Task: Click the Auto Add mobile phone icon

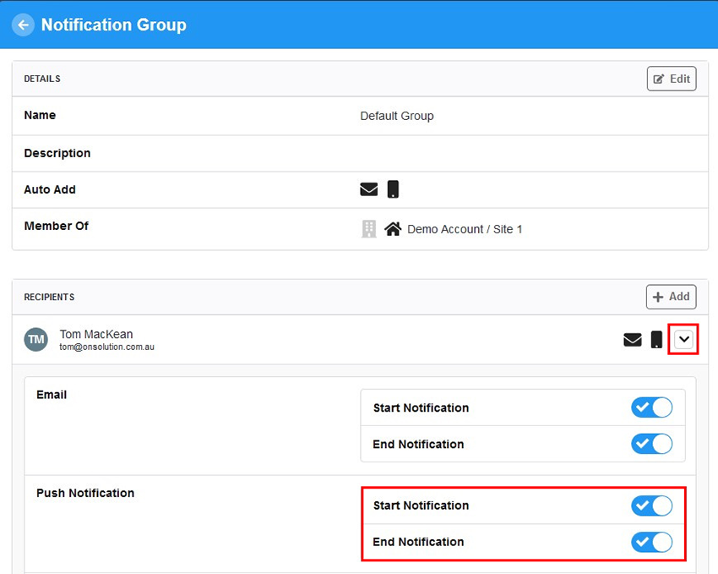Action: tap(393, 189)
